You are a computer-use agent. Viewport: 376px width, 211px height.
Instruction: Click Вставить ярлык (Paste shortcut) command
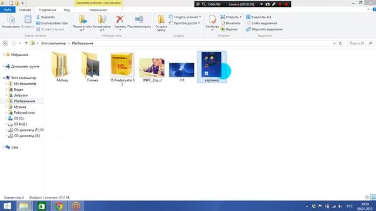50,29
